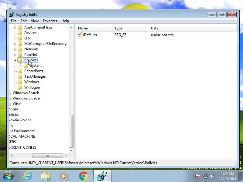Click the horizontal scroll left arrow
This screenshot has width=243, height=182.
pyautogui.click(x=12, y=156)
